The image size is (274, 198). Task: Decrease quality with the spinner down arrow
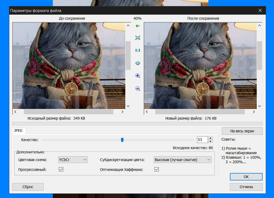pos(211,141)
